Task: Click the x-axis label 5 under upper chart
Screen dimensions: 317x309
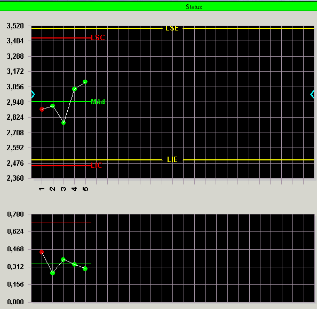Action: click(85, 189)
